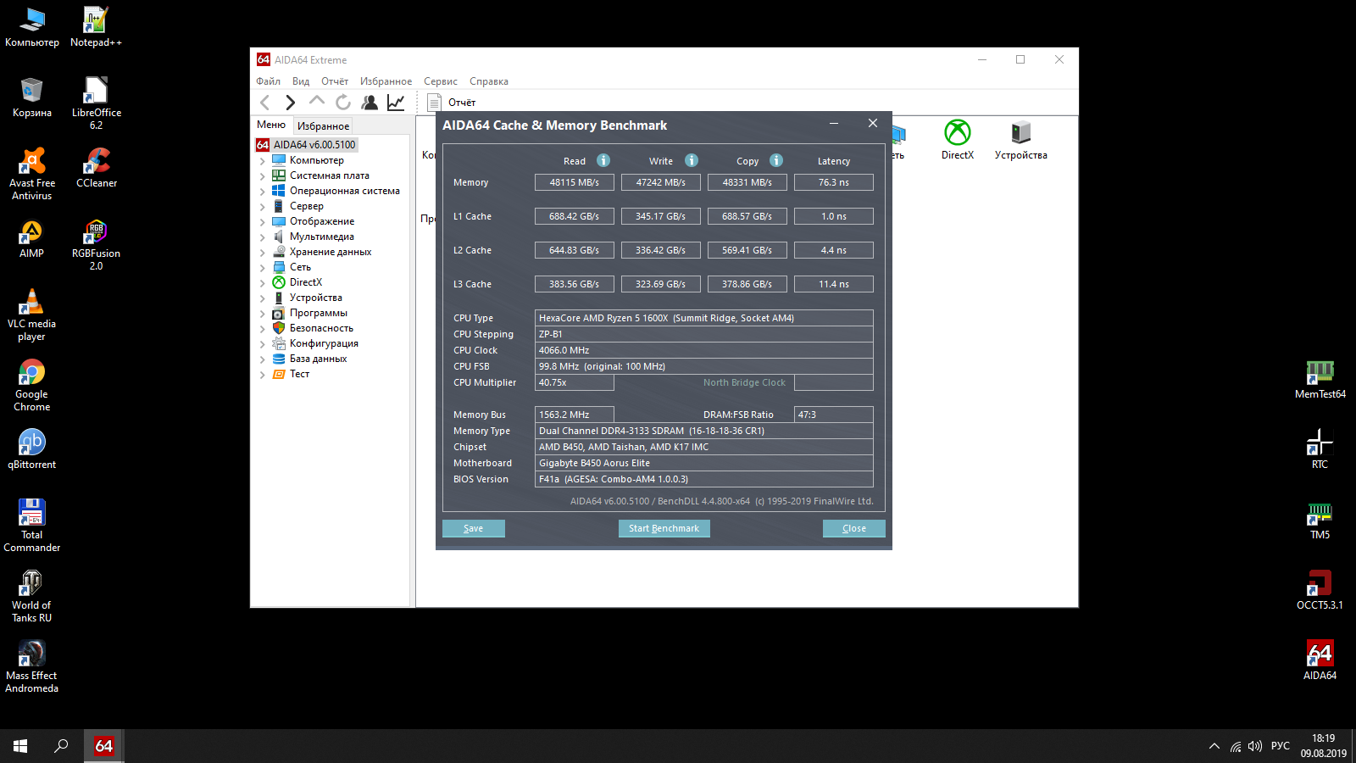
Task: Click the AIDA64 forward navigation arrow
Action: pos(291,103)
